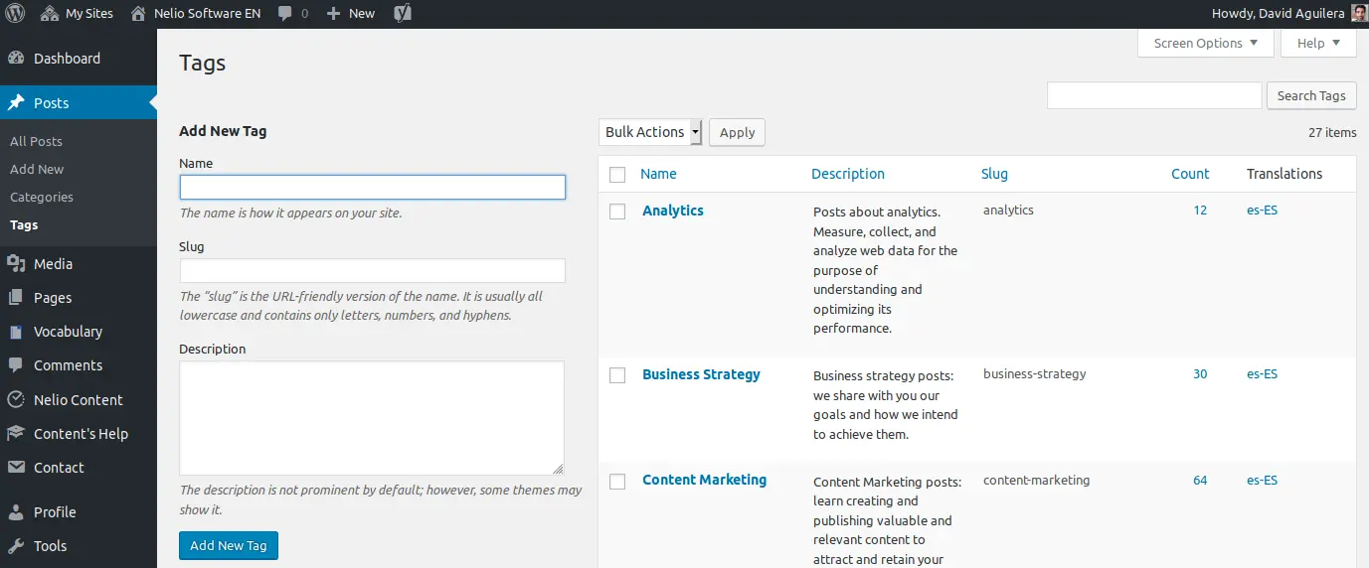Check the Analytics tag checkbox

617,212
